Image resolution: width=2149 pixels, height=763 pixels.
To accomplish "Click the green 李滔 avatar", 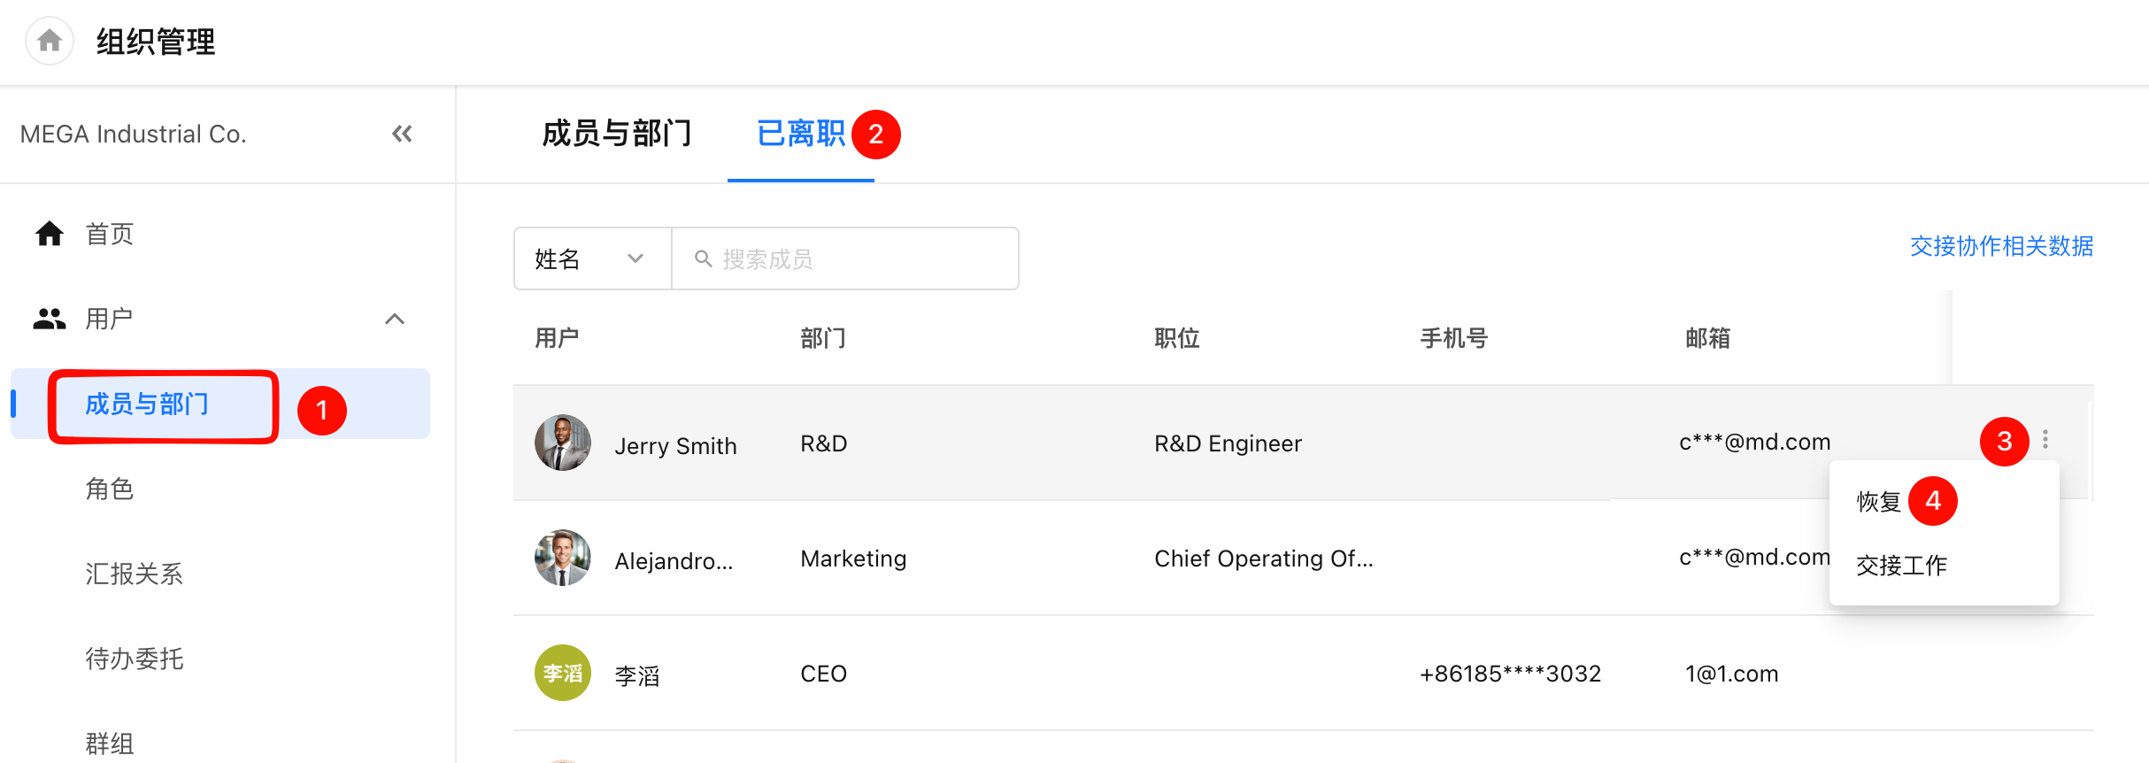I will (x=563, y=673).
